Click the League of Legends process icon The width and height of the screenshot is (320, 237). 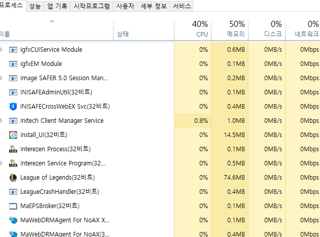[13, 178]
